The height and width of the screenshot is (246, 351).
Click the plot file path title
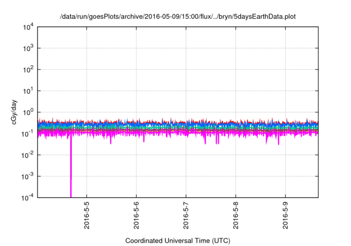pos(178,16)
